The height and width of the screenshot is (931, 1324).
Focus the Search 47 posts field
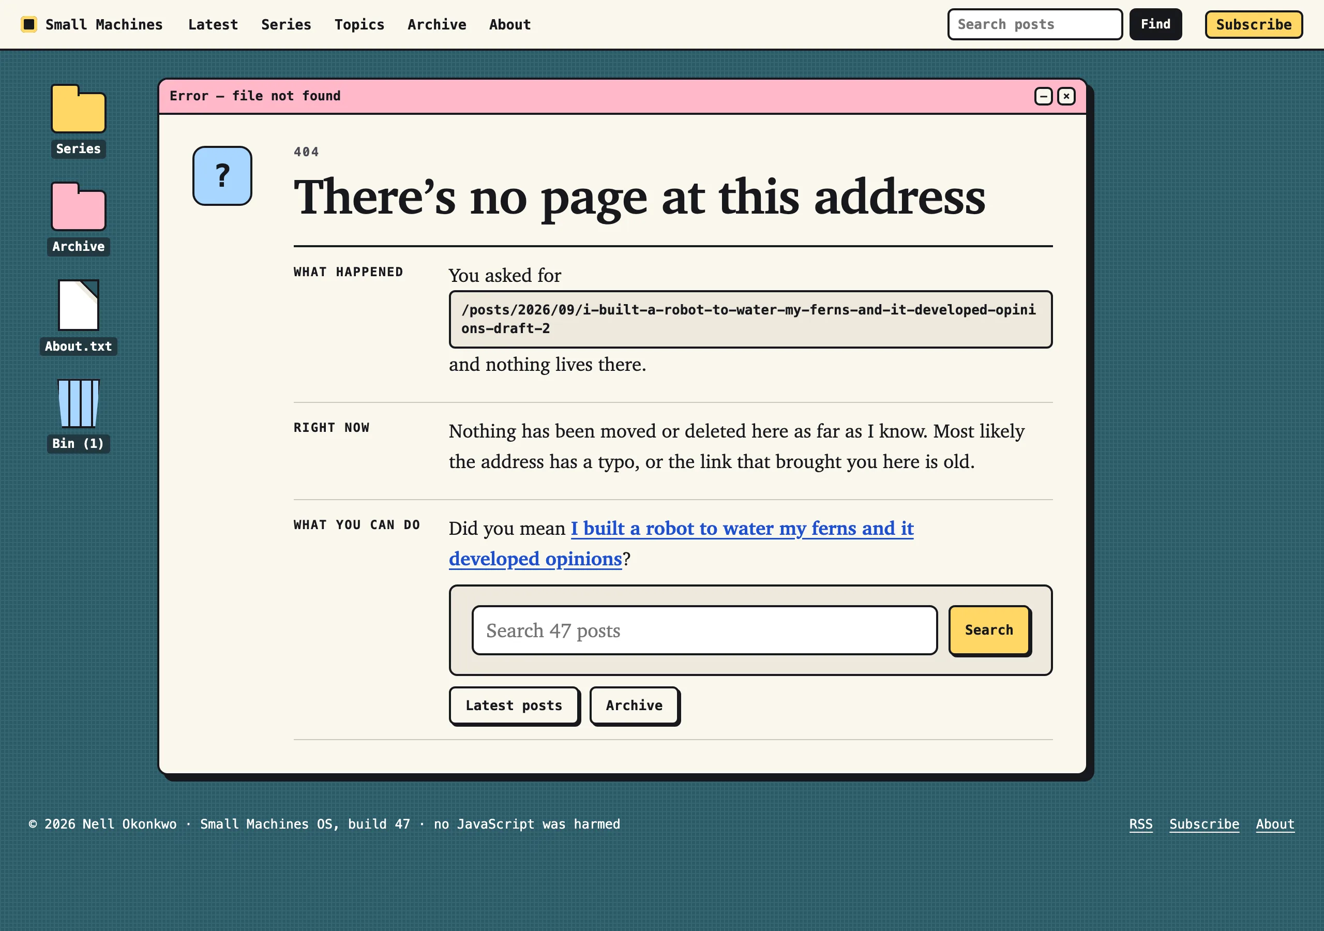pos(704,630)
